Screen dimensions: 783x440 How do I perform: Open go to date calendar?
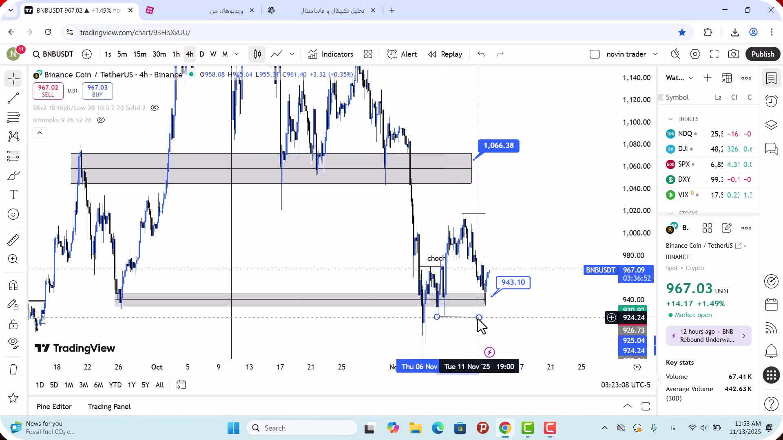(181, 385)
